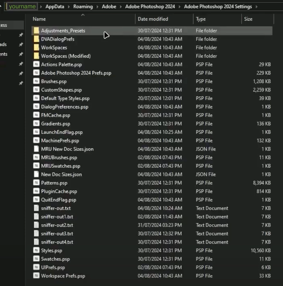Click LaunchEndFlag.psp file icon

pyautogui.click(x=36, y=132)
